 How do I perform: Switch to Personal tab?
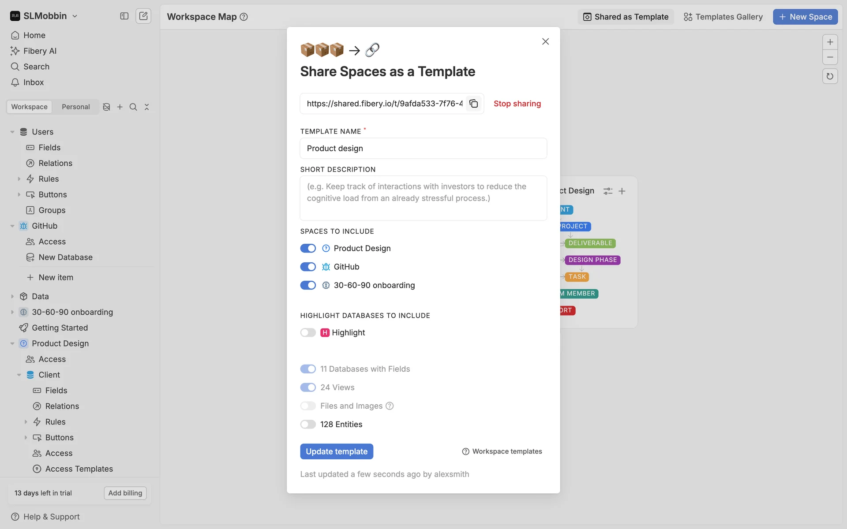(x=75, y=107)
